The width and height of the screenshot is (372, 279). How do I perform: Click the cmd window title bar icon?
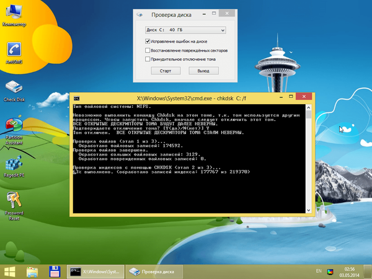coord(76,98)
